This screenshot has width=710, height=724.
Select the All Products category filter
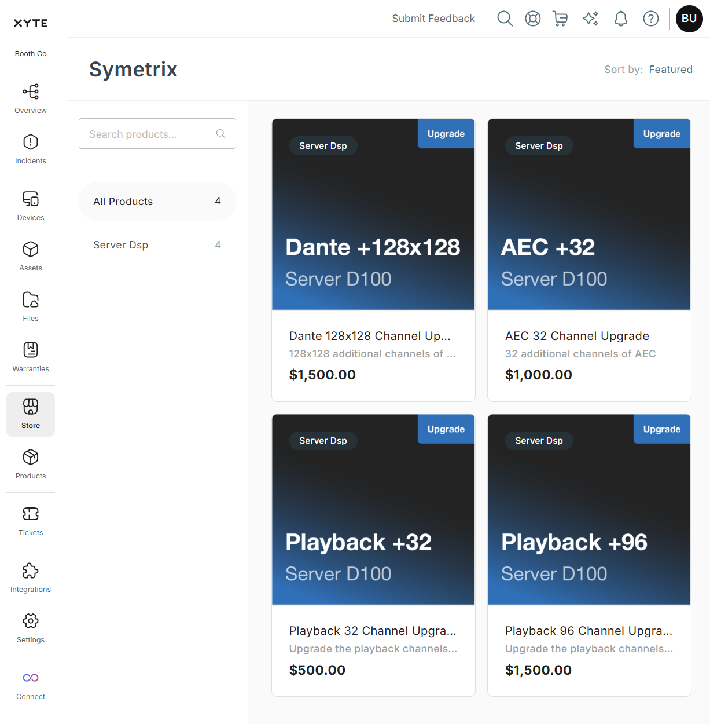tap(157, 202)
